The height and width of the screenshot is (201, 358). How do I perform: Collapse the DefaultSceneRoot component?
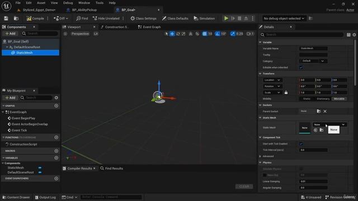point(7,47)
